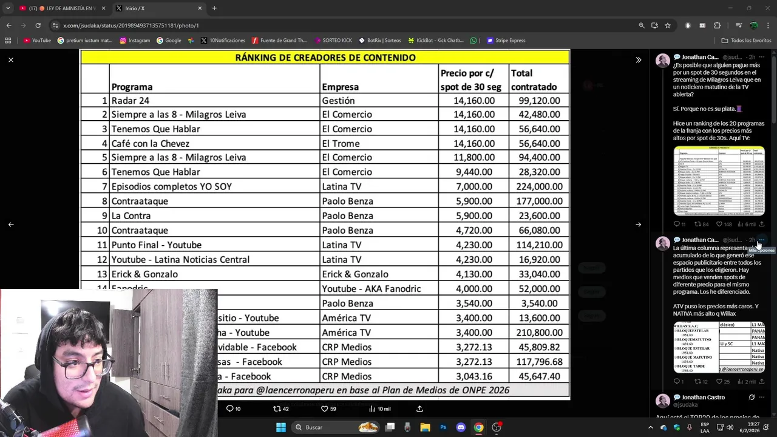Viewport: 777px width, 437px height.
Task: Open the TV ranking thumbnail in first tweet
Action: [719, 180]
